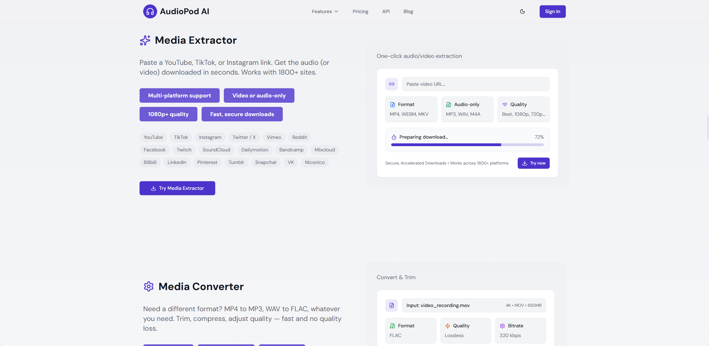The width and height of the screenshot is (709, 346).
Task: Click the page vertical scrollbar thumb
Action: click(x=708, y=127)
